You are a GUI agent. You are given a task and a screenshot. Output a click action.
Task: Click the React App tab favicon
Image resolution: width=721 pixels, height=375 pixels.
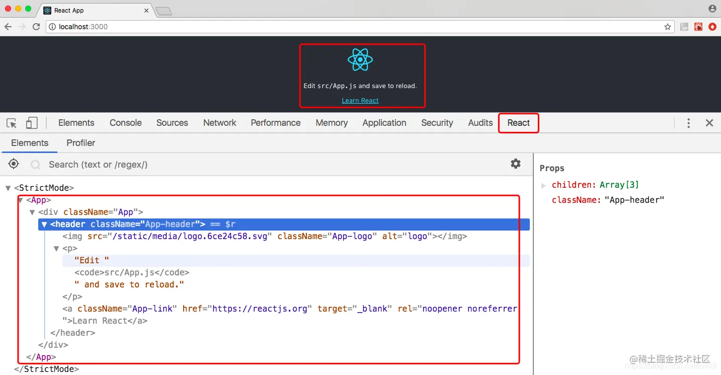click(x=47, y=11)
